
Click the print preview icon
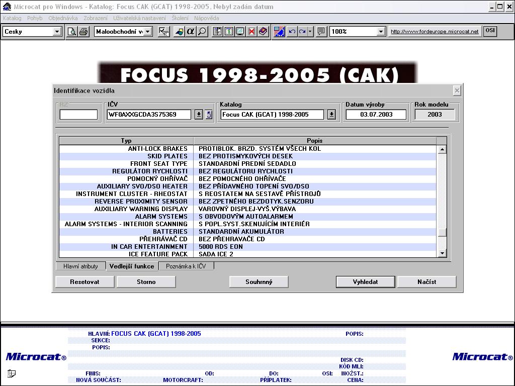point(72,32)
